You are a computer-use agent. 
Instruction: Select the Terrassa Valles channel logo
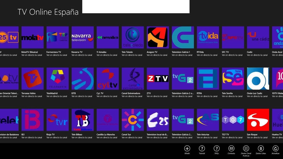tap(32, 79)
